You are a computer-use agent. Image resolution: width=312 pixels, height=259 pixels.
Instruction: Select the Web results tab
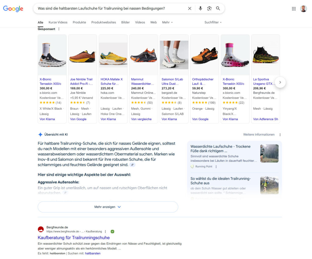pos(154,22)
